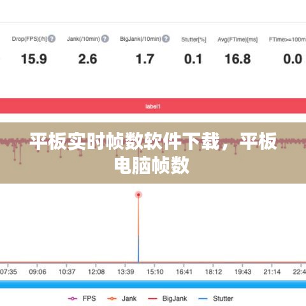This screenshot has width=306, height=306.
Task: Click the blue timeline range bar
Action: coord(153,284)
